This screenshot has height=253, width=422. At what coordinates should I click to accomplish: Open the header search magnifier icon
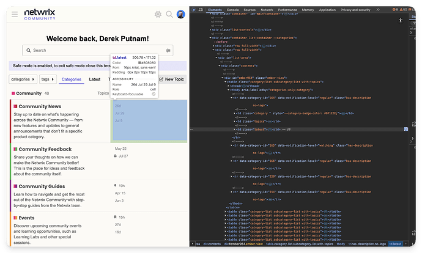pos(169,14)
